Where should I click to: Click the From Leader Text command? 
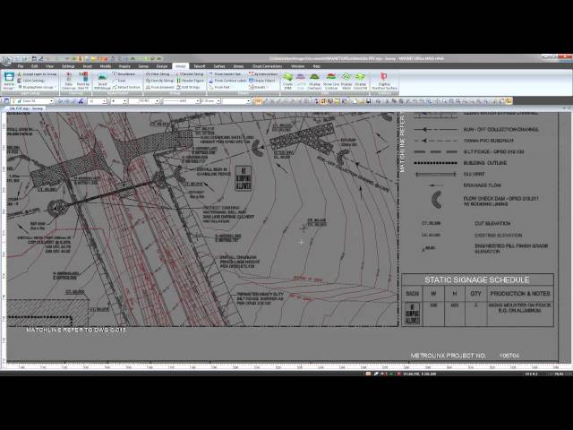click(225, 74)
